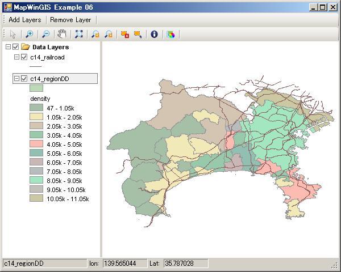Toggle visibility of c14_railroad layer
The image size is (341, 272).
pyautogui.click(x=24, y=57)
